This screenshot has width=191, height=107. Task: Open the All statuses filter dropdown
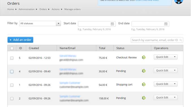[x=40, y=23]
